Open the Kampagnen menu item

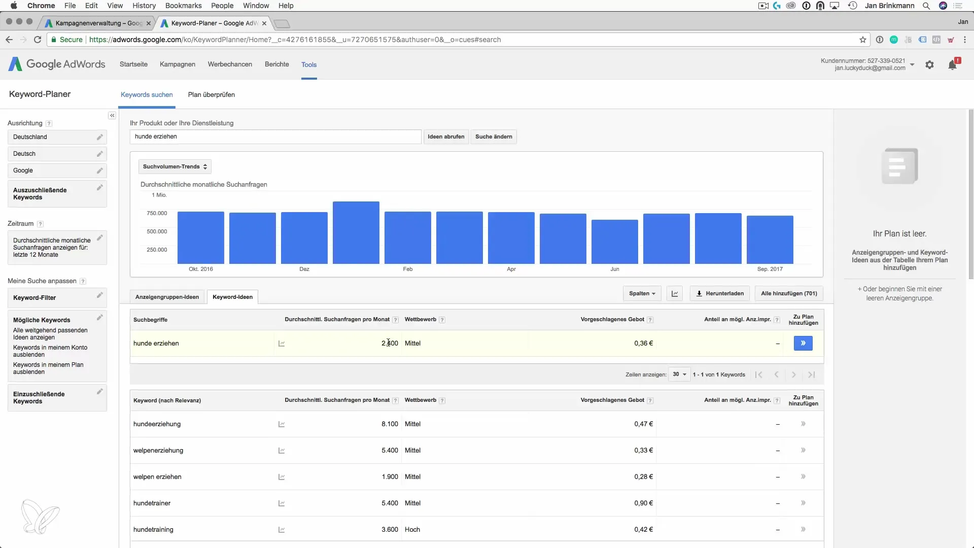(x=177, y=64)
